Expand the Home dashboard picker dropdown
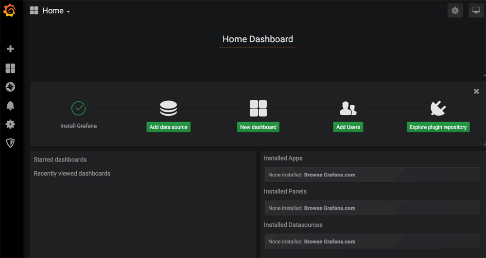This screenshot has height=258, width=486. pyautogui.click(x=50, y=11)
